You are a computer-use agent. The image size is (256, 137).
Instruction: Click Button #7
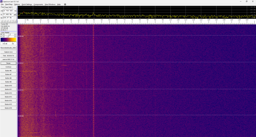point(8,74)
